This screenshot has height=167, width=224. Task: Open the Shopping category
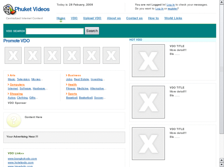16,94
